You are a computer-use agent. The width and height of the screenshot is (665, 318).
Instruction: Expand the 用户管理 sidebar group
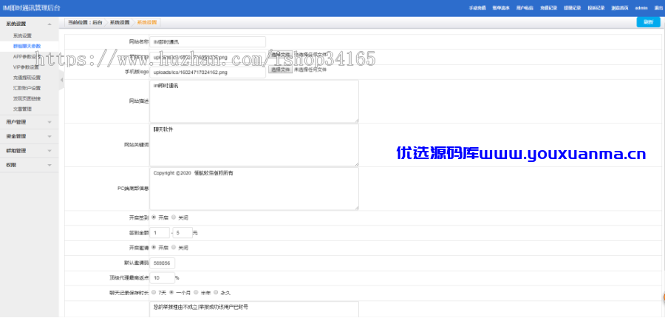(29, 122)
